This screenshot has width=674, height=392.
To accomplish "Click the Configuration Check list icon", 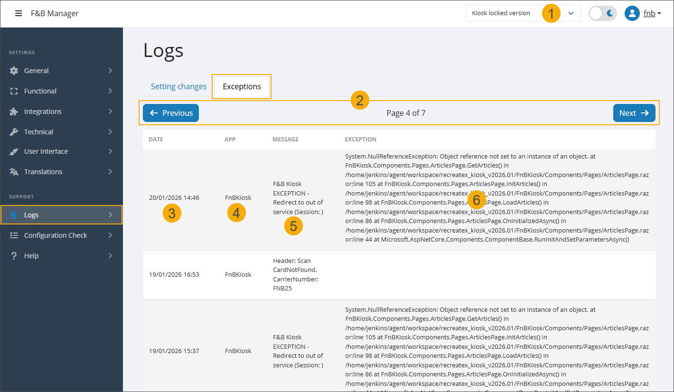I will pyautogui.click(x=14, y=235).
